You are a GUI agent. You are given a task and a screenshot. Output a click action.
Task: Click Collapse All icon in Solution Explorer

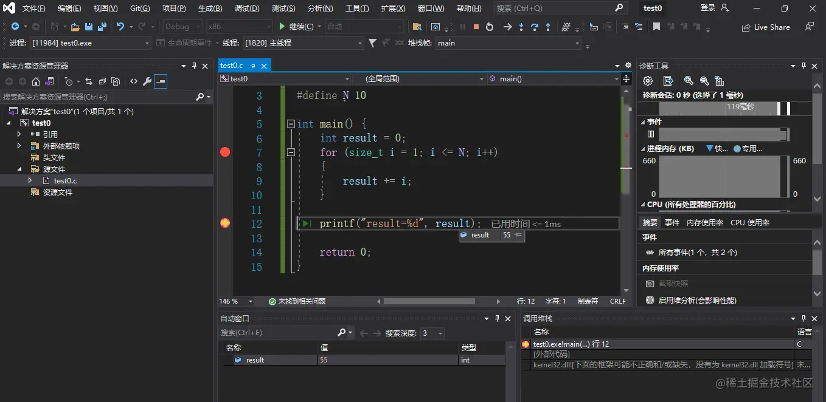tap(102, 81)
